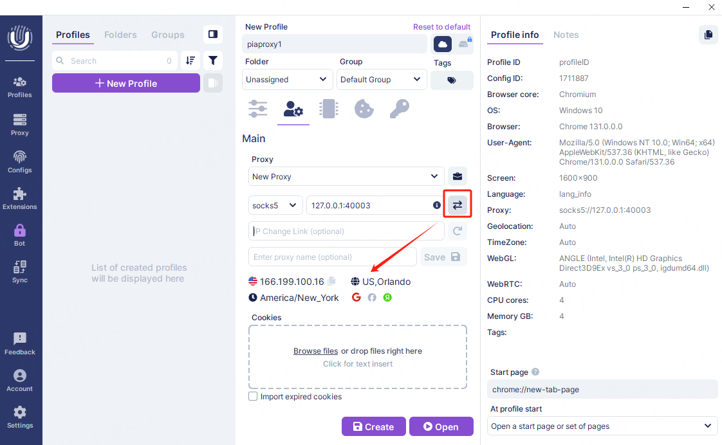Click the Reset to default link
722x445 pixels.
click(441, 27)
